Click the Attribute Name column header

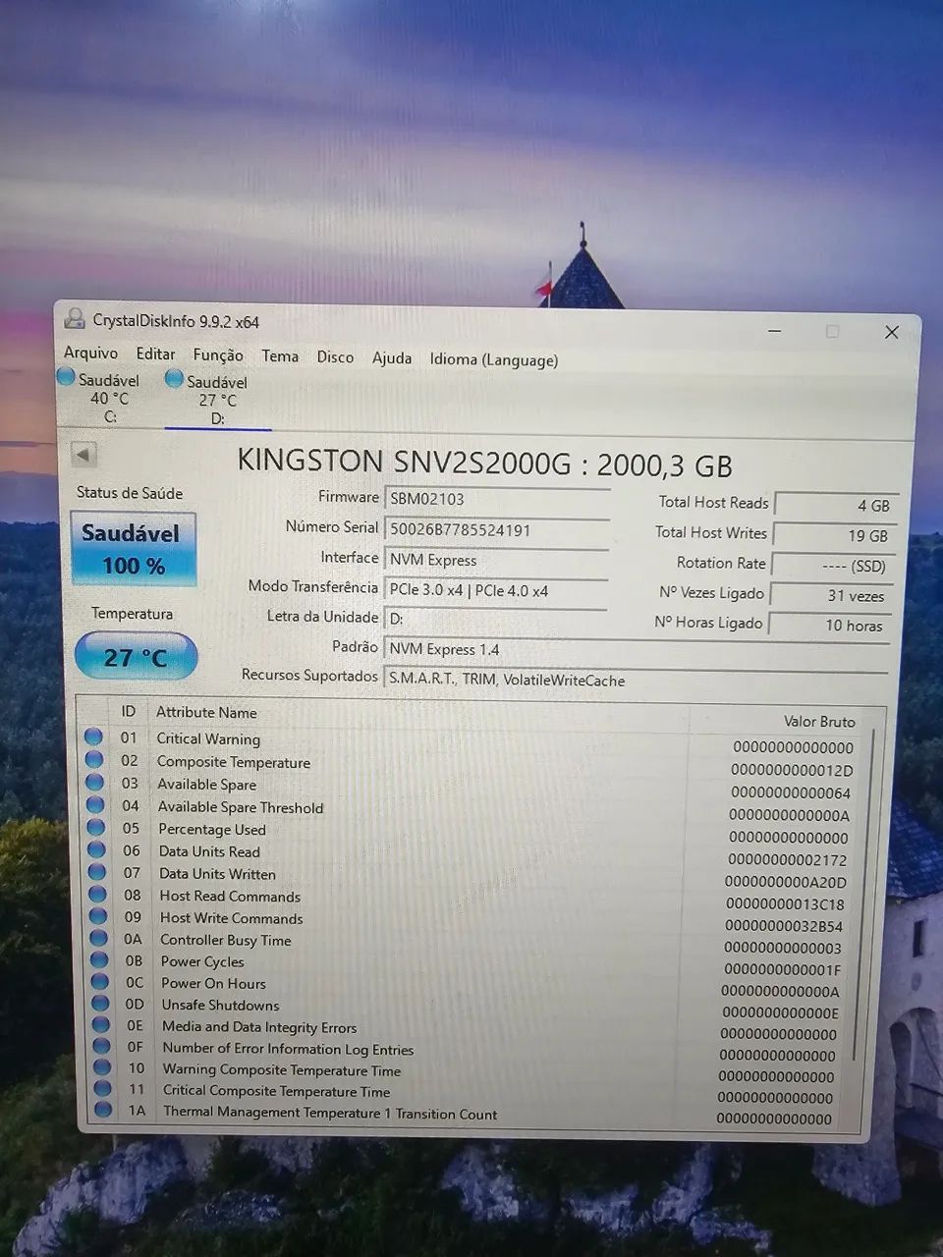point(206,713)
